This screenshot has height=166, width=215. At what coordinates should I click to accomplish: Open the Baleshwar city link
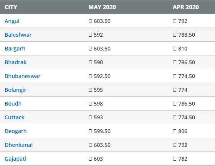[18, 35]
